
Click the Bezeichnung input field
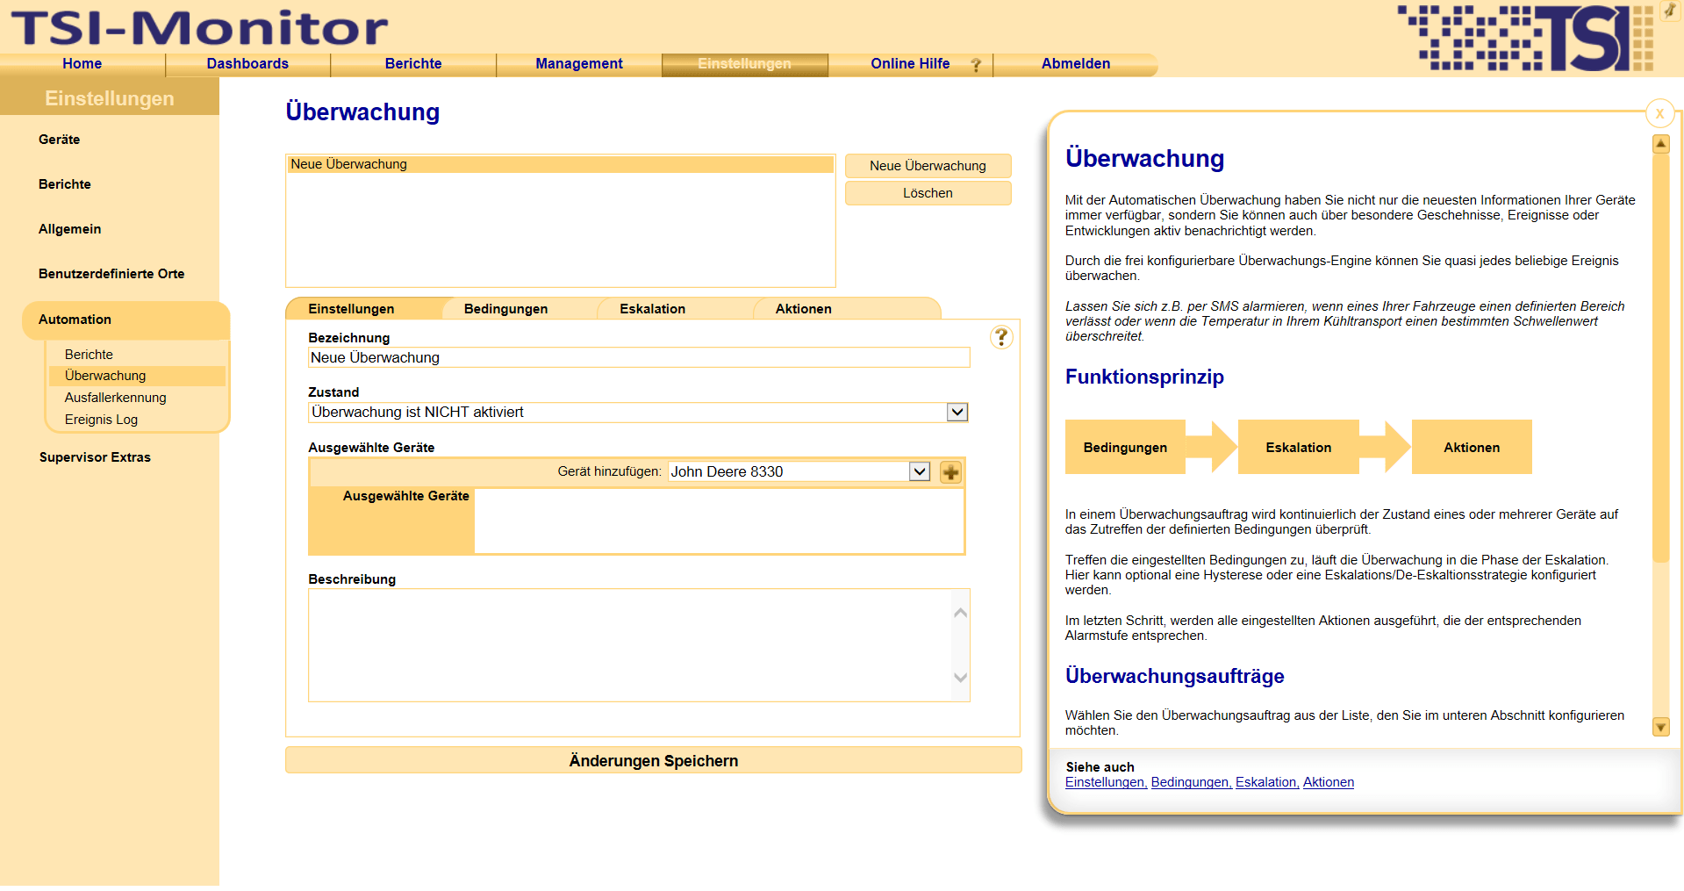point(639,357)
